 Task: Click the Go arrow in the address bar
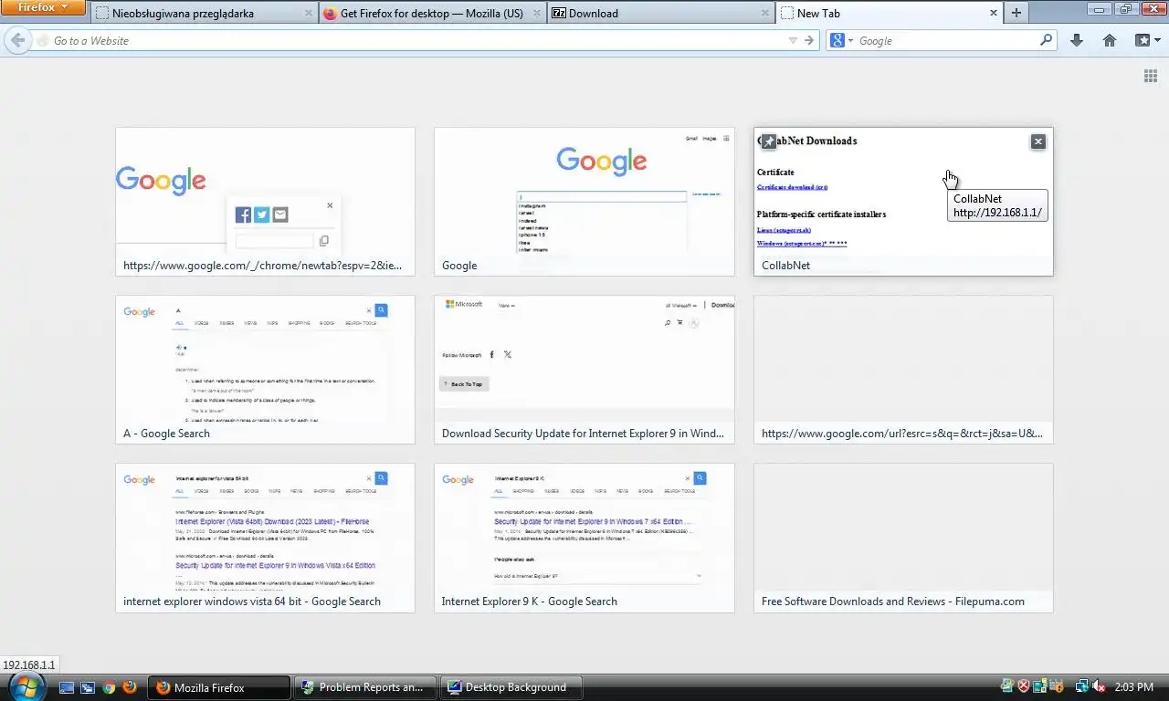809,40
